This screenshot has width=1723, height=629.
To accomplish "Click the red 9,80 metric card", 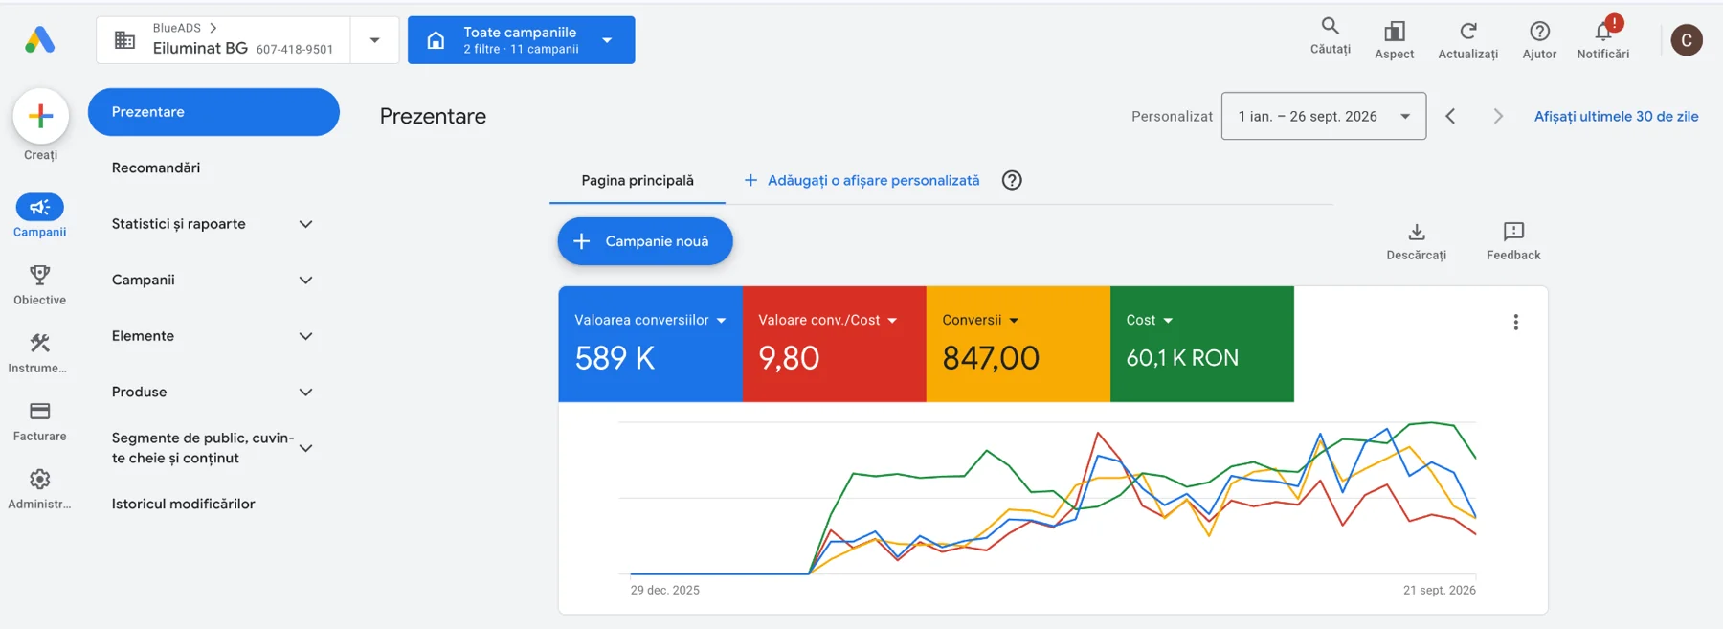I will [834, 344].
